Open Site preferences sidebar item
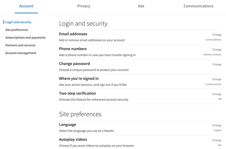This screenshot has width=226, height=149. pos(17,30)
